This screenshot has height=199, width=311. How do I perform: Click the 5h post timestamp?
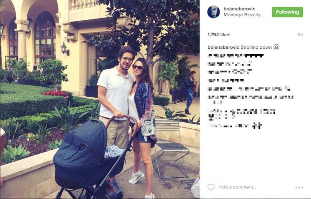(300, 35)
